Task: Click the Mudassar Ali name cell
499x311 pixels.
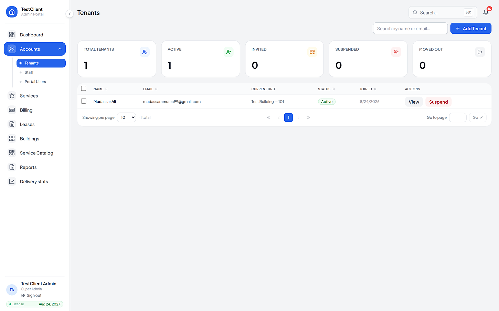Action: pos(105,102)
